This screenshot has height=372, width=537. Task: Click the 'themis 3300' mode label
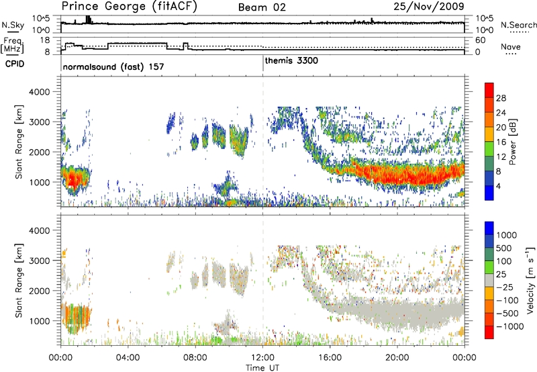point(291,60)
